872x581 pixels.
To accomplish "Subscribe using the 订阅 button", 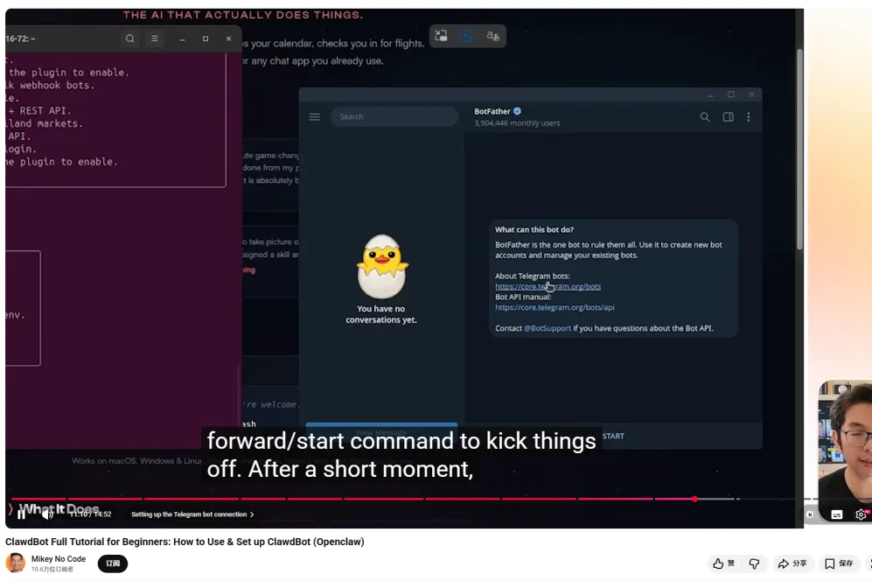I will point(113,563).
